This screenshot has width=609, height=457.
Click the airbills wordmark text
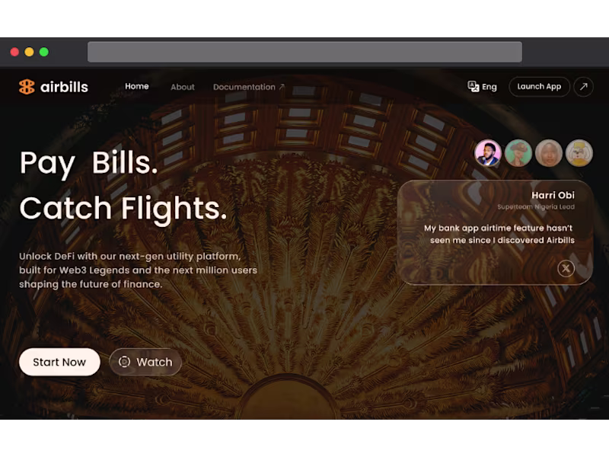[x=64, y=87]
